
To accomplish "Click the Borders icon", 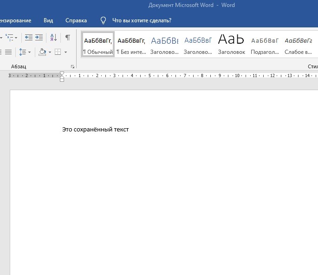I will click(x=58, y=52).
